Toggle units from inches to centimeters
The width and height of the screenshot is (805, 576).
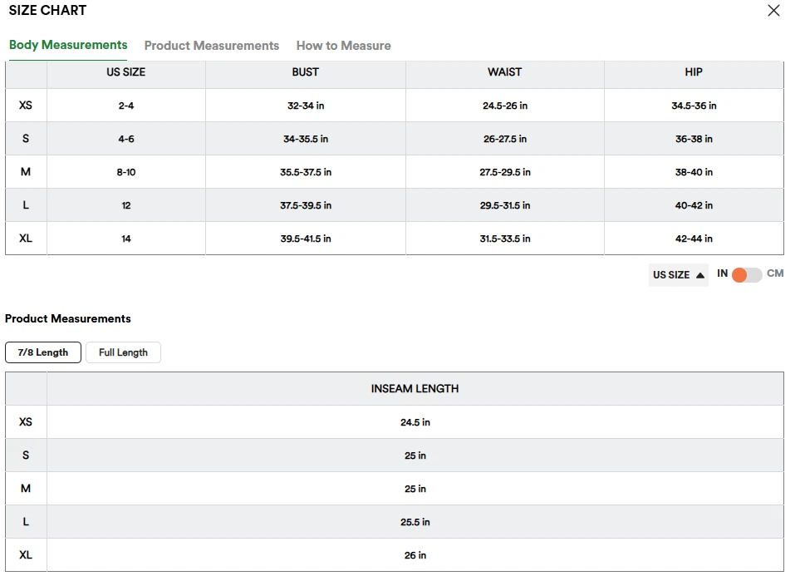(x=747, y=275)
